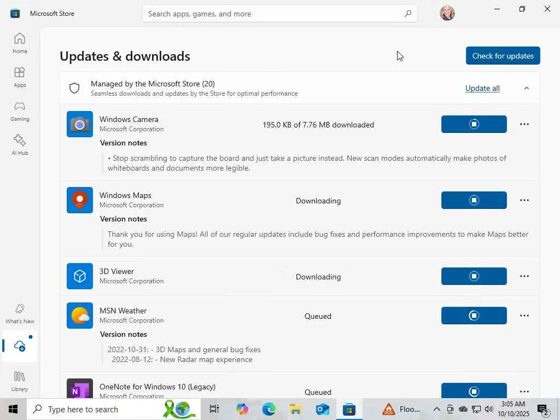The height and width of the screenshot is (420, 560).
Task: Cancel the queued MSN Weather update
Action: (474, 316)
